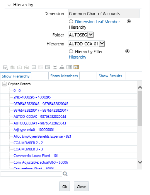This screenshot has width=150, height=195.
Task: Switch to the Show Members tab
Action: pyautogui.click(x=64, y=76)
